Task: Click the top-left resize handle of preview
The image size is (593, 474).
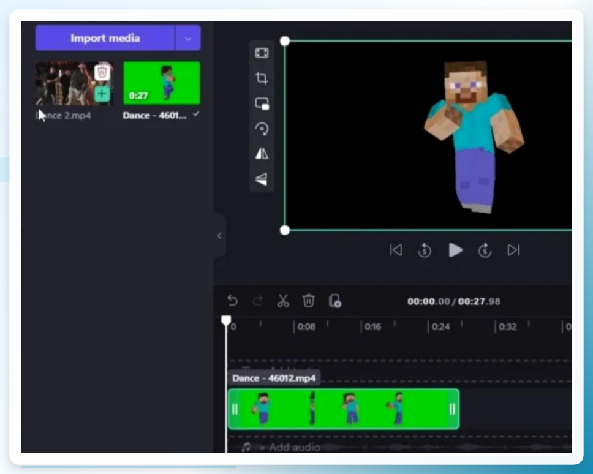Action: [285, 41]
